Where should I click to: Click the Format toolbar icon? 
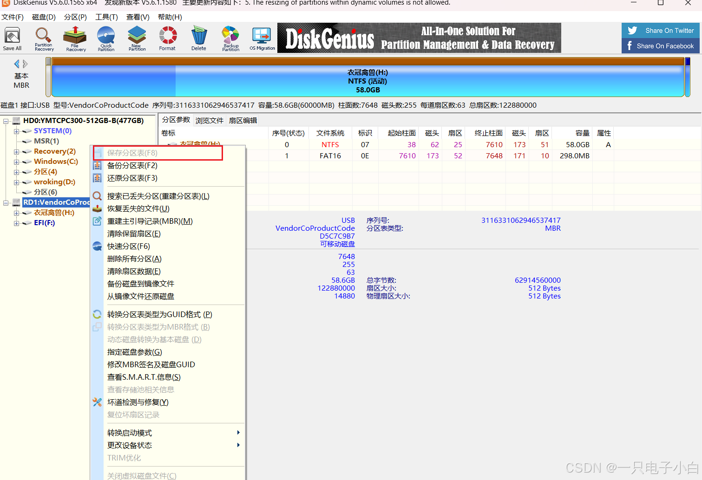click(167, 39)
